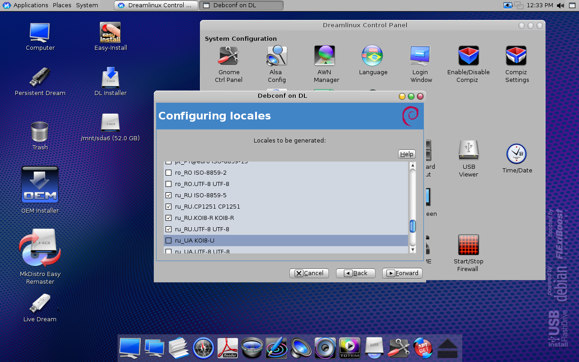Click the eject arrow icon in the dock
Viewport: 579px width, 362px height.
pyautogui.click(x=447, y=348)
